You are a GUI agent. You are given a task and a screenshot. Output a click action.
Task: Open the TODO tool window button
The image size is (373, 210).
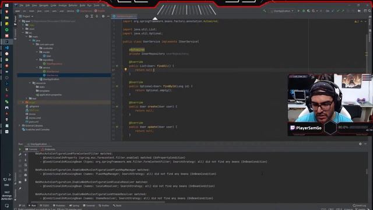click(x=44, y=205)
